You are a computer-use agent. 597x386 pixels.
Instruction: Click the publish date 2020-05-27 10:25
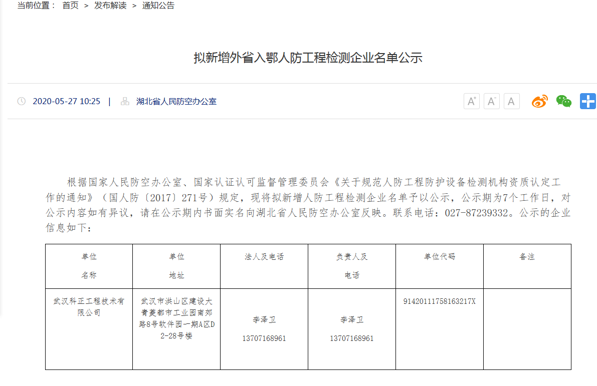point(66,101)
